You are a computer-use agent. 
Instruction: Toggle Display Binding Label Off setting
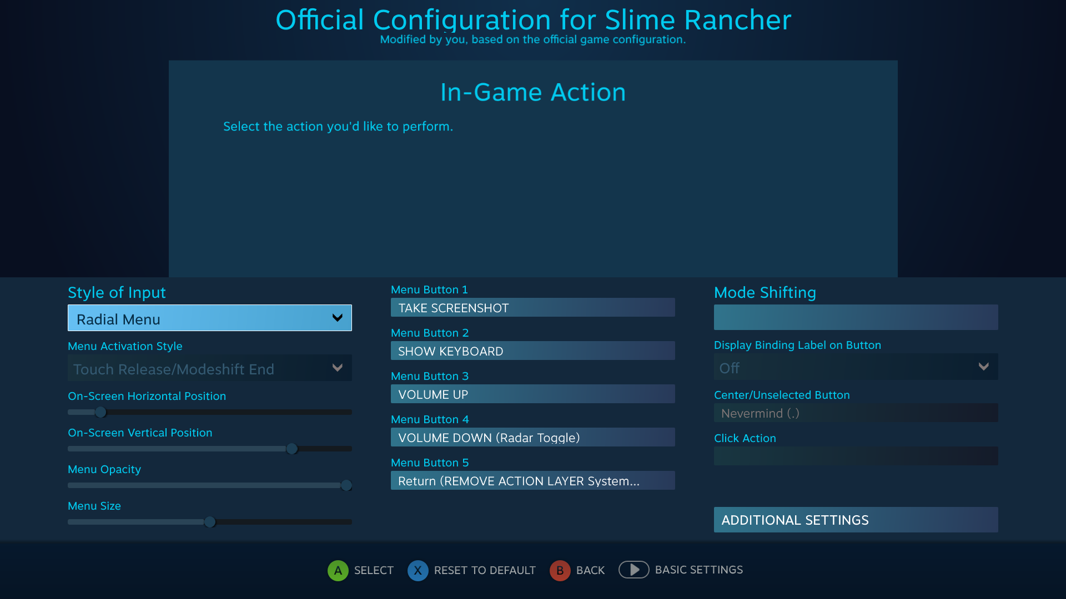(855, 368)
